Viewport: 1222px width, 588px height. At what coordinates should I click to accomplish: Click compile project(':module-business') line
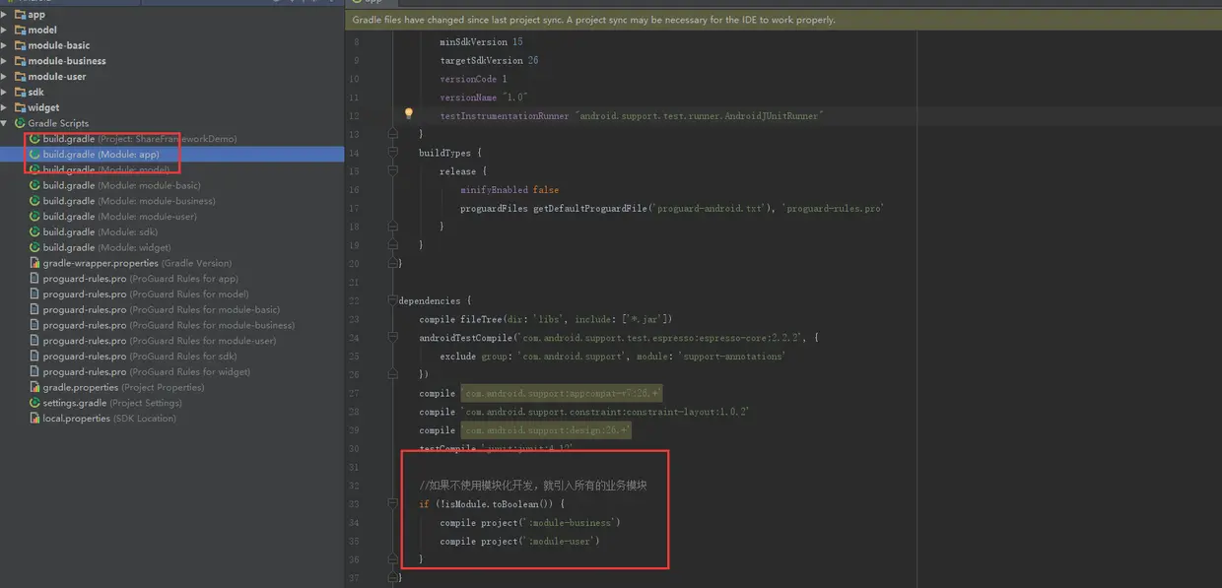tap(530, 522)
